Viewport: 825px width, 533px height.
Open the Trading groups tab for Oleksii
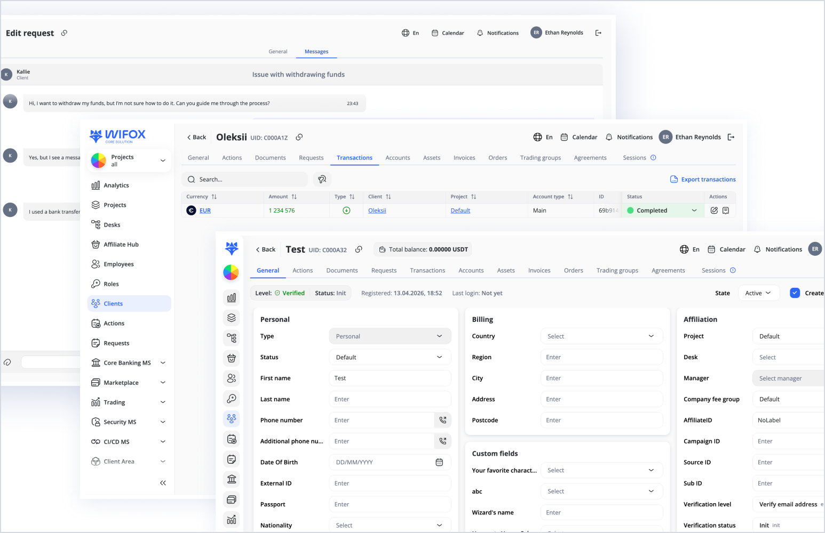541,158
